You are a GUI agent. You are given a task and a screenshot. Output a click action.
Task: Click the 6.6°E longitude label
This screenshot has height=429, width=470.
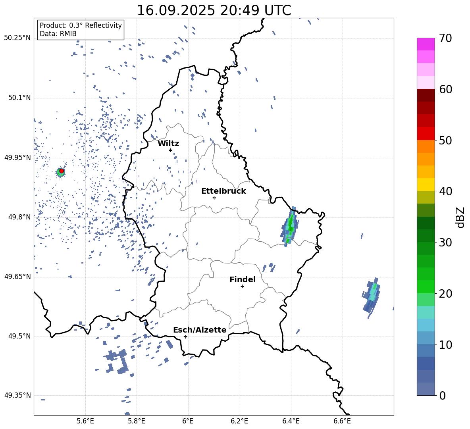pos(342,421)
